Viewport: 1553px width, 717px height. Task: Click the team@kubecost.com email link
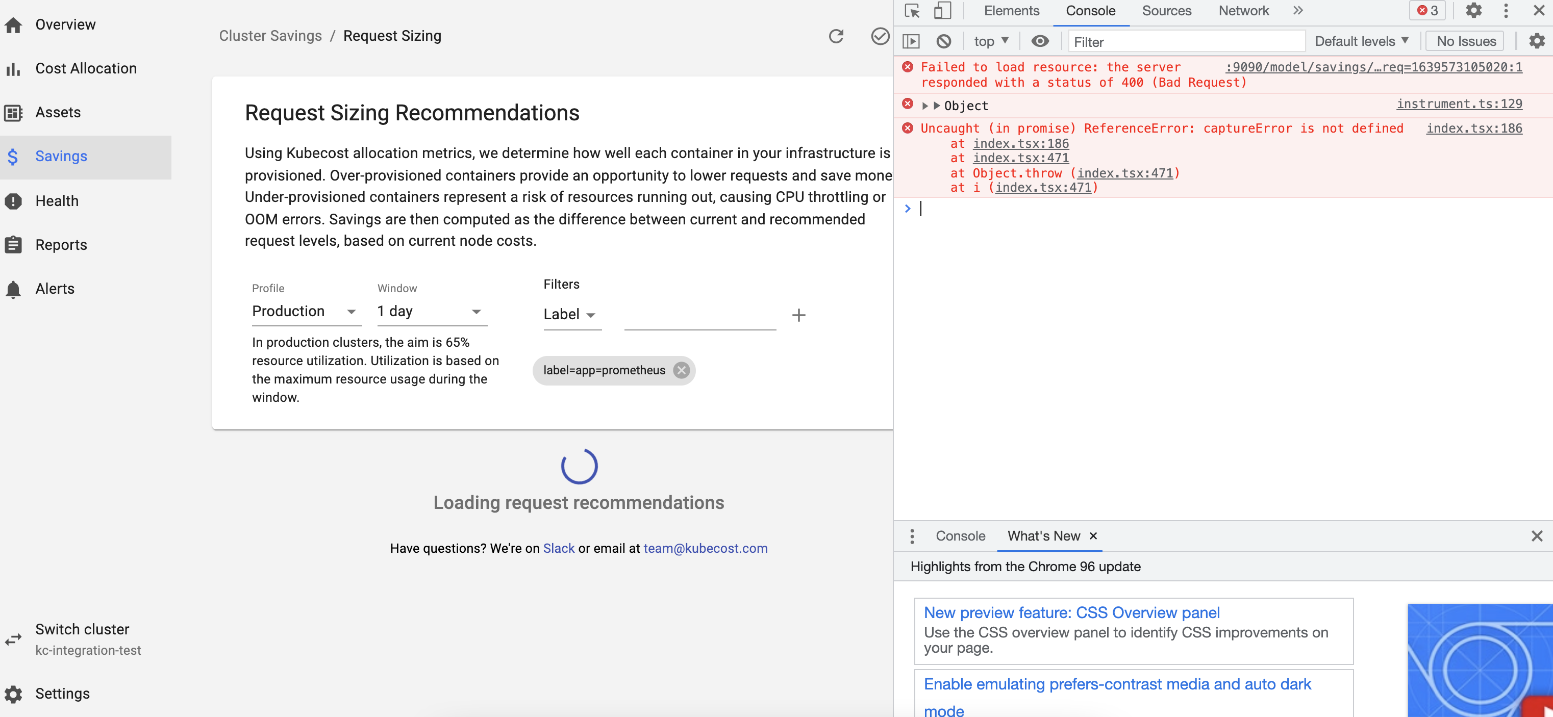tap(706, 548)
